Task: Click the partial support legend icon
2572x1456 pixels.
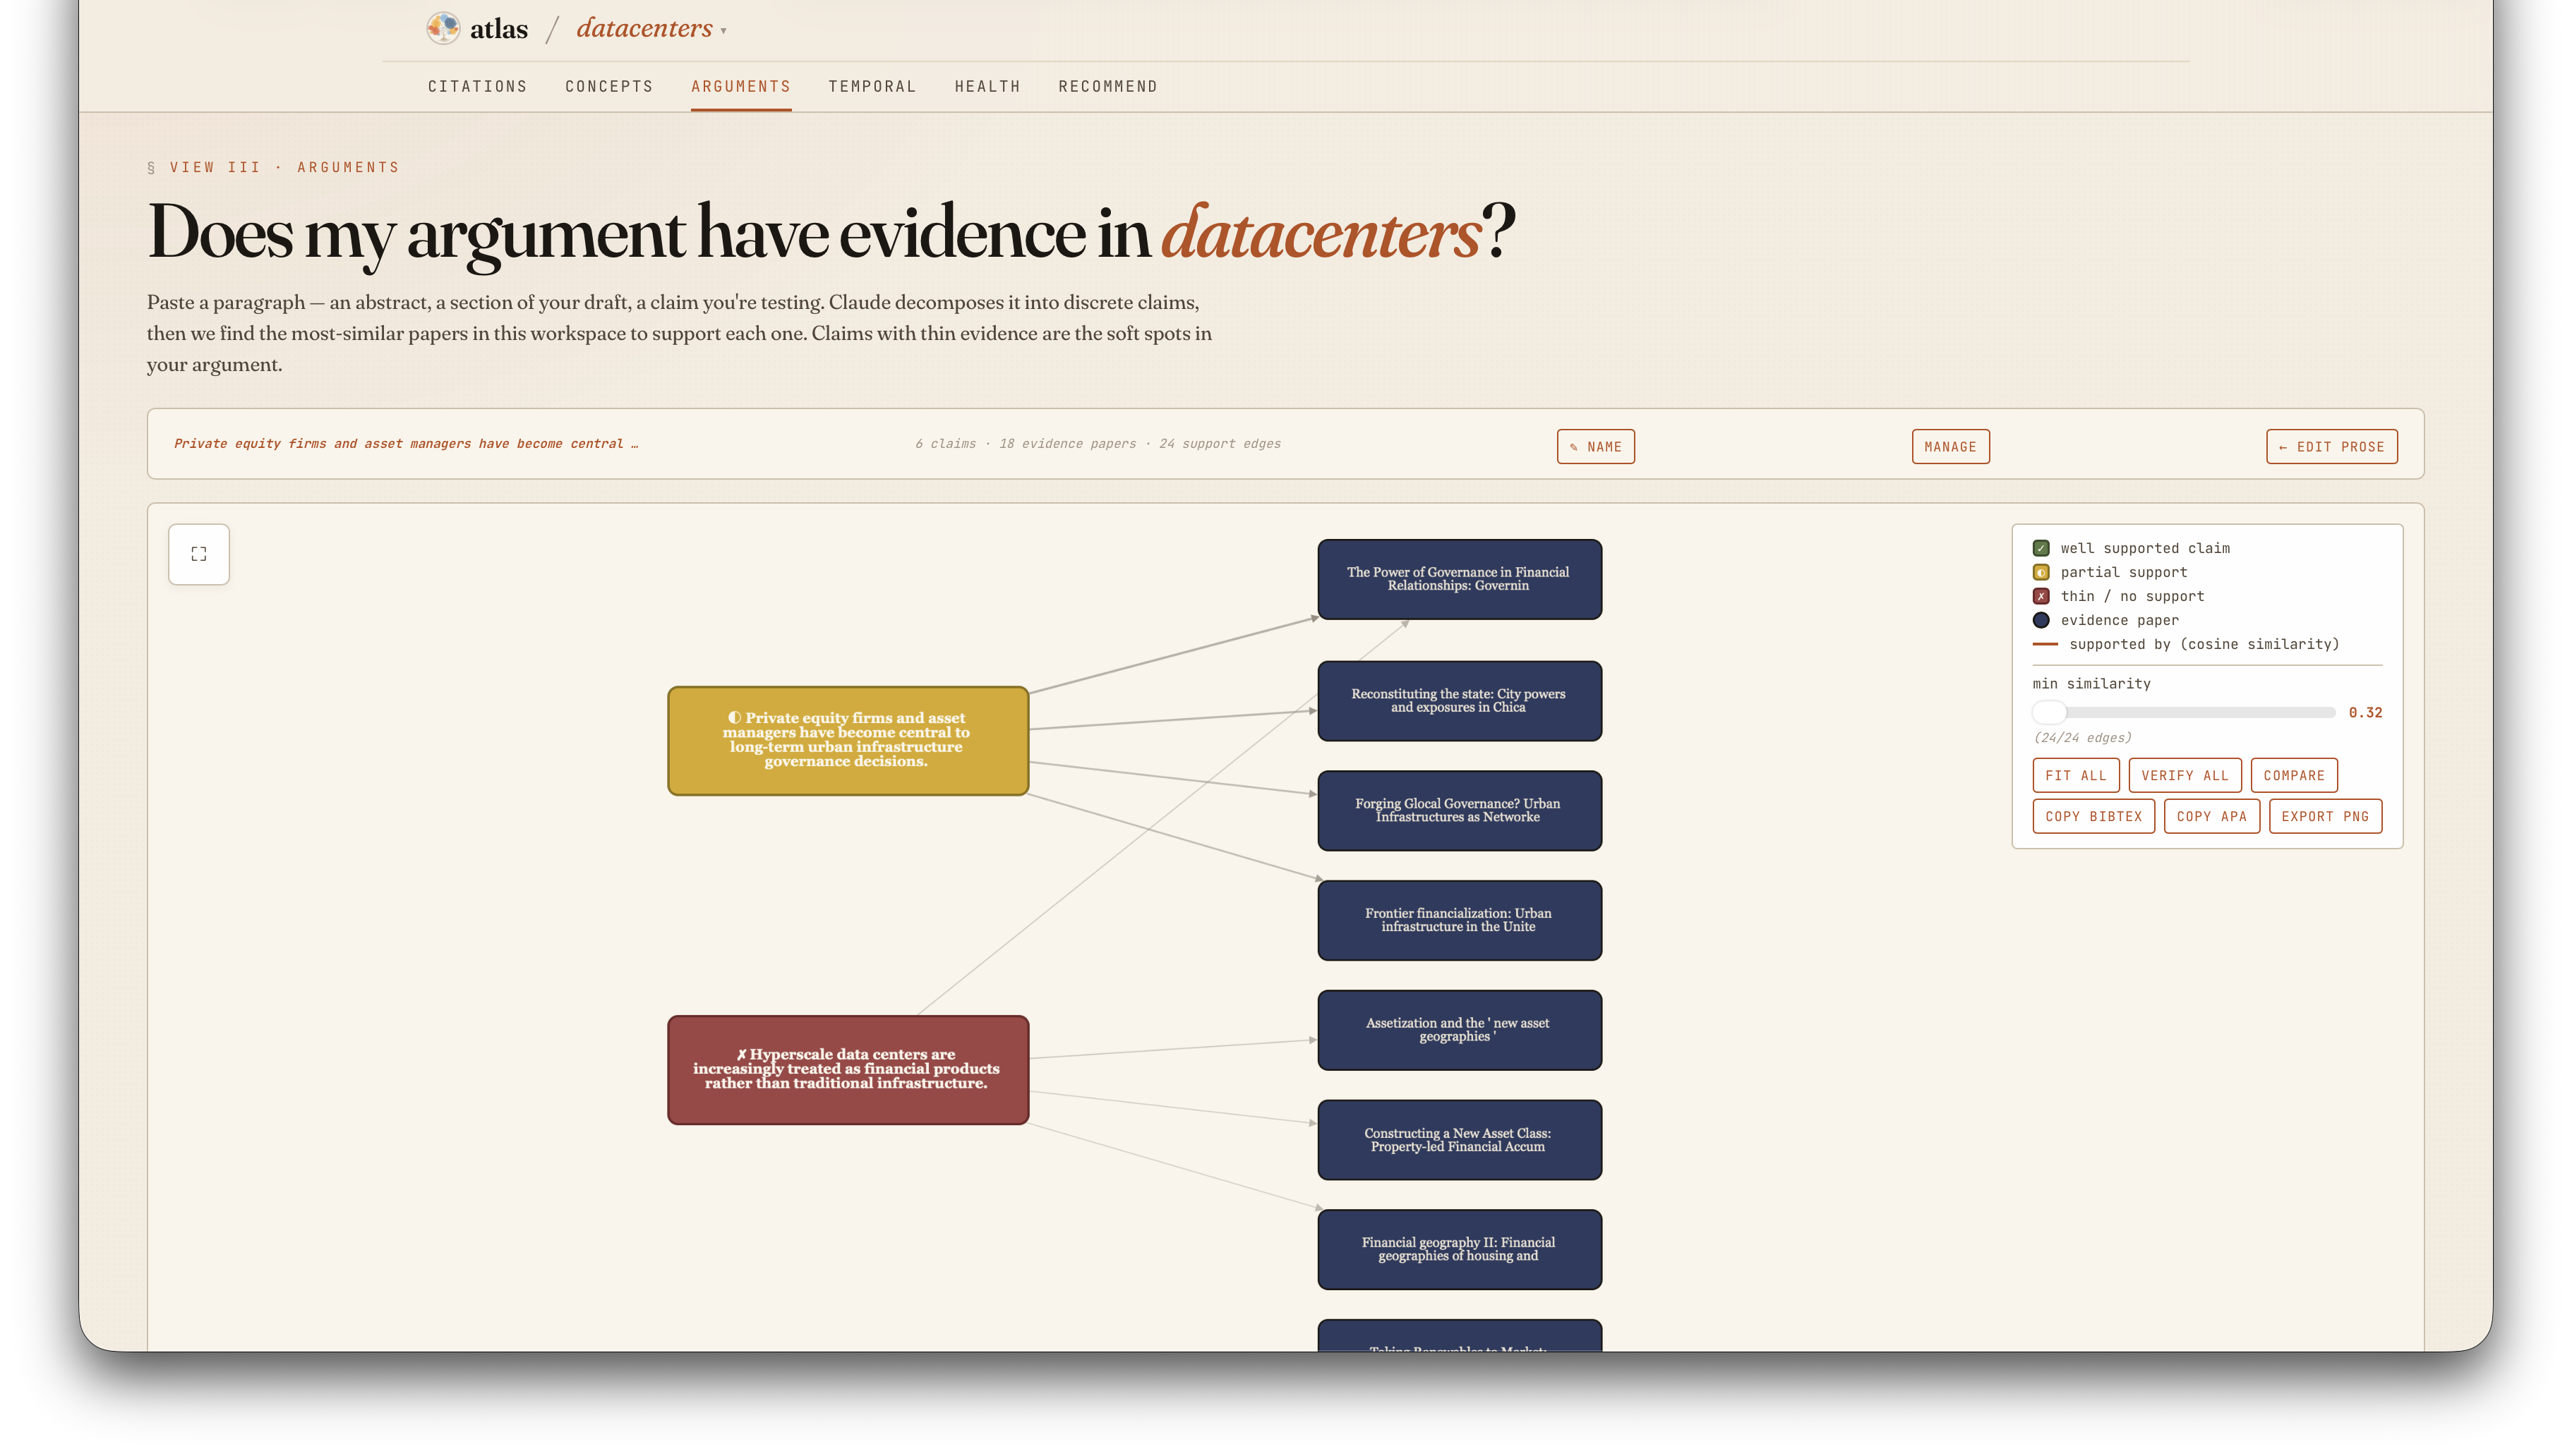Action: pos(2041,572)
